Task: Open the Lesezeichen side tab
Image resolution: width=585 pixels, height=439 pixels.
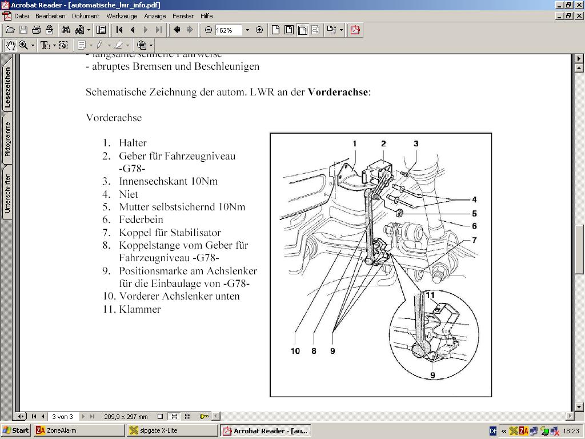Action: click(x=7, y=87)
